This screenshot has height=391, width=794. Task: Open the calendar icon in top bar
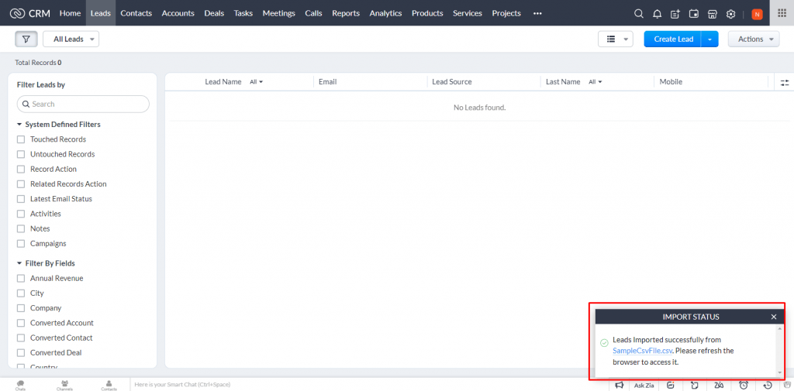[x=694, y=14]
